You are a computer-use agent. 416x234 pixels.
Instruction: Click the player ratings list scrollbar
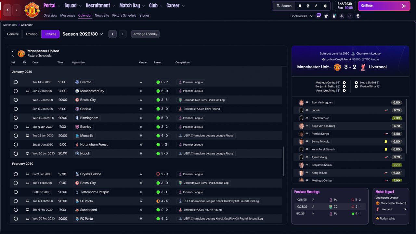click(407, 126)
